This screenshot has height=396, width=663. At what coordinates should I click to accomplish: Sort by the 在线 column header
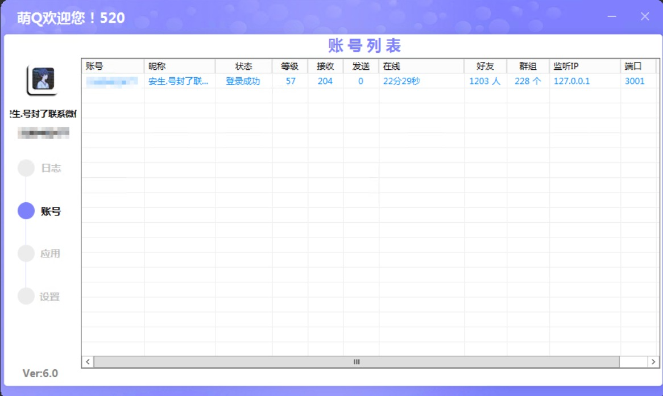coord(421,66)
